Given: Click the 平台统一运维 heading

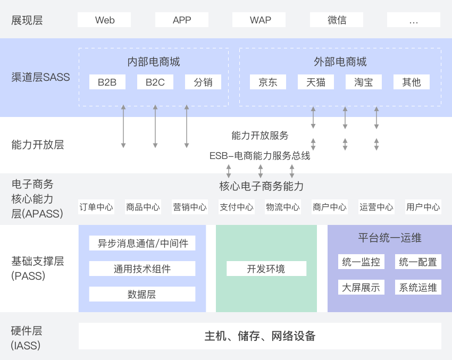Looking at the screenshot, I should pos(389,238).
